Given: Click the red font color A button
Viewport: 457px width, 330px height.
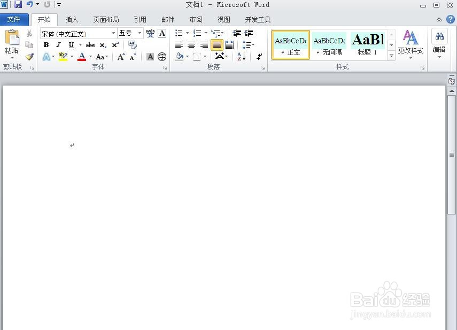Looking at the screenshot, I should tap(82, 57).
